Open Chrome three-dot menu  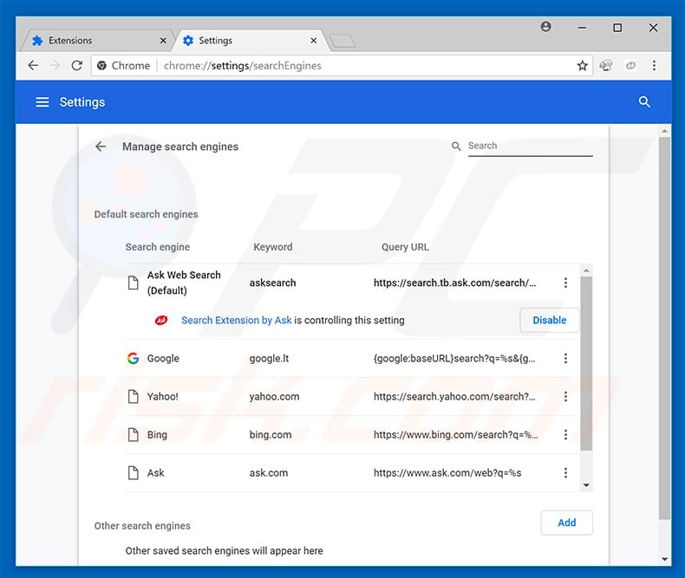(654, 66)
